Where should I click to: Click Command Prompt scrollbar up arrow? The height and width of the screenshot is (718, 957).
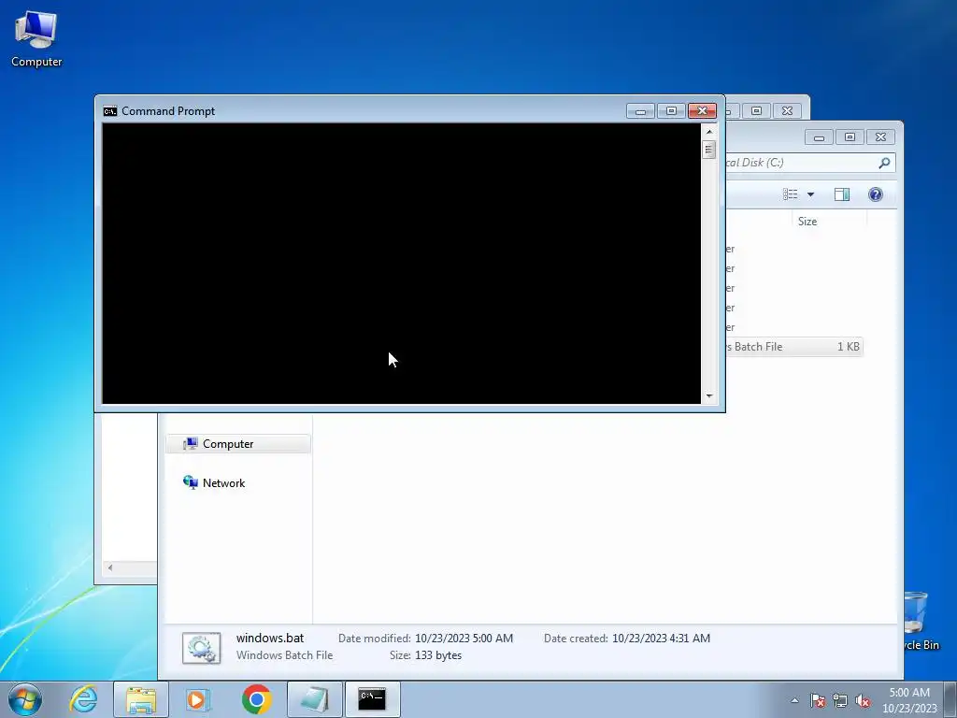(708, 132)
